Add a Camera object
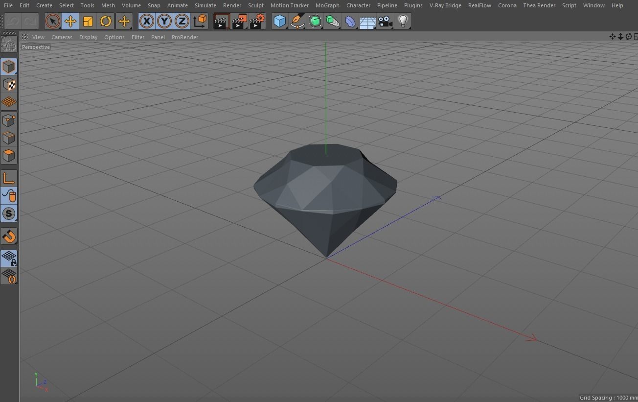This screenshot has width=638, height=402. click(x=386, y=22)
